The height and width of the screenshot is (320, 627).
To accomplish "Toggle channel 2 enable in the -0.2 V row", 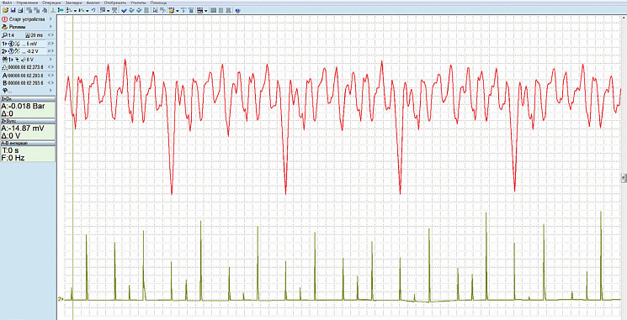I will pos(10,51).
